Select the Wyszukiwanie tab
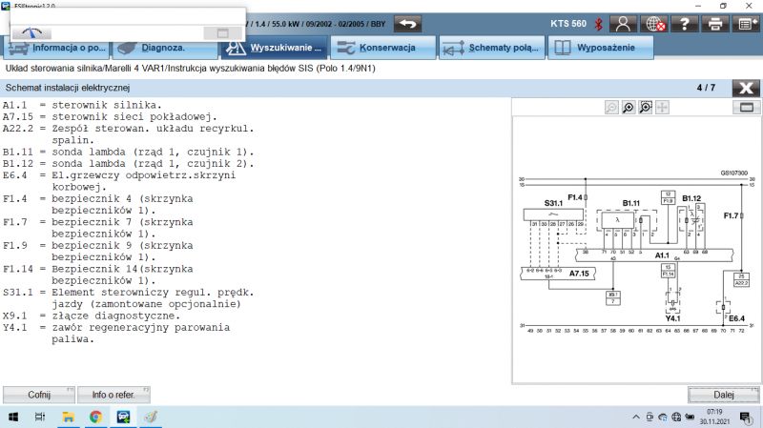Screen dimensions: 763x428 [x=275, y=49]
